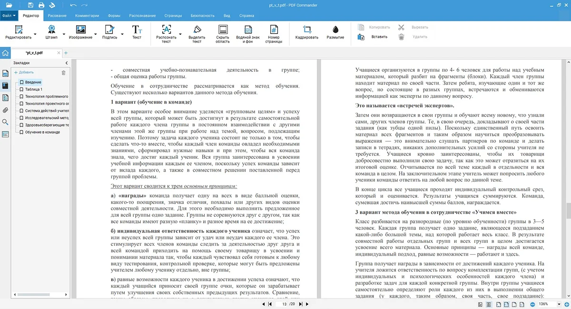571x309 pixels.
Task: Select the Таблица 1 bookmark
Action: pos(33,89)
